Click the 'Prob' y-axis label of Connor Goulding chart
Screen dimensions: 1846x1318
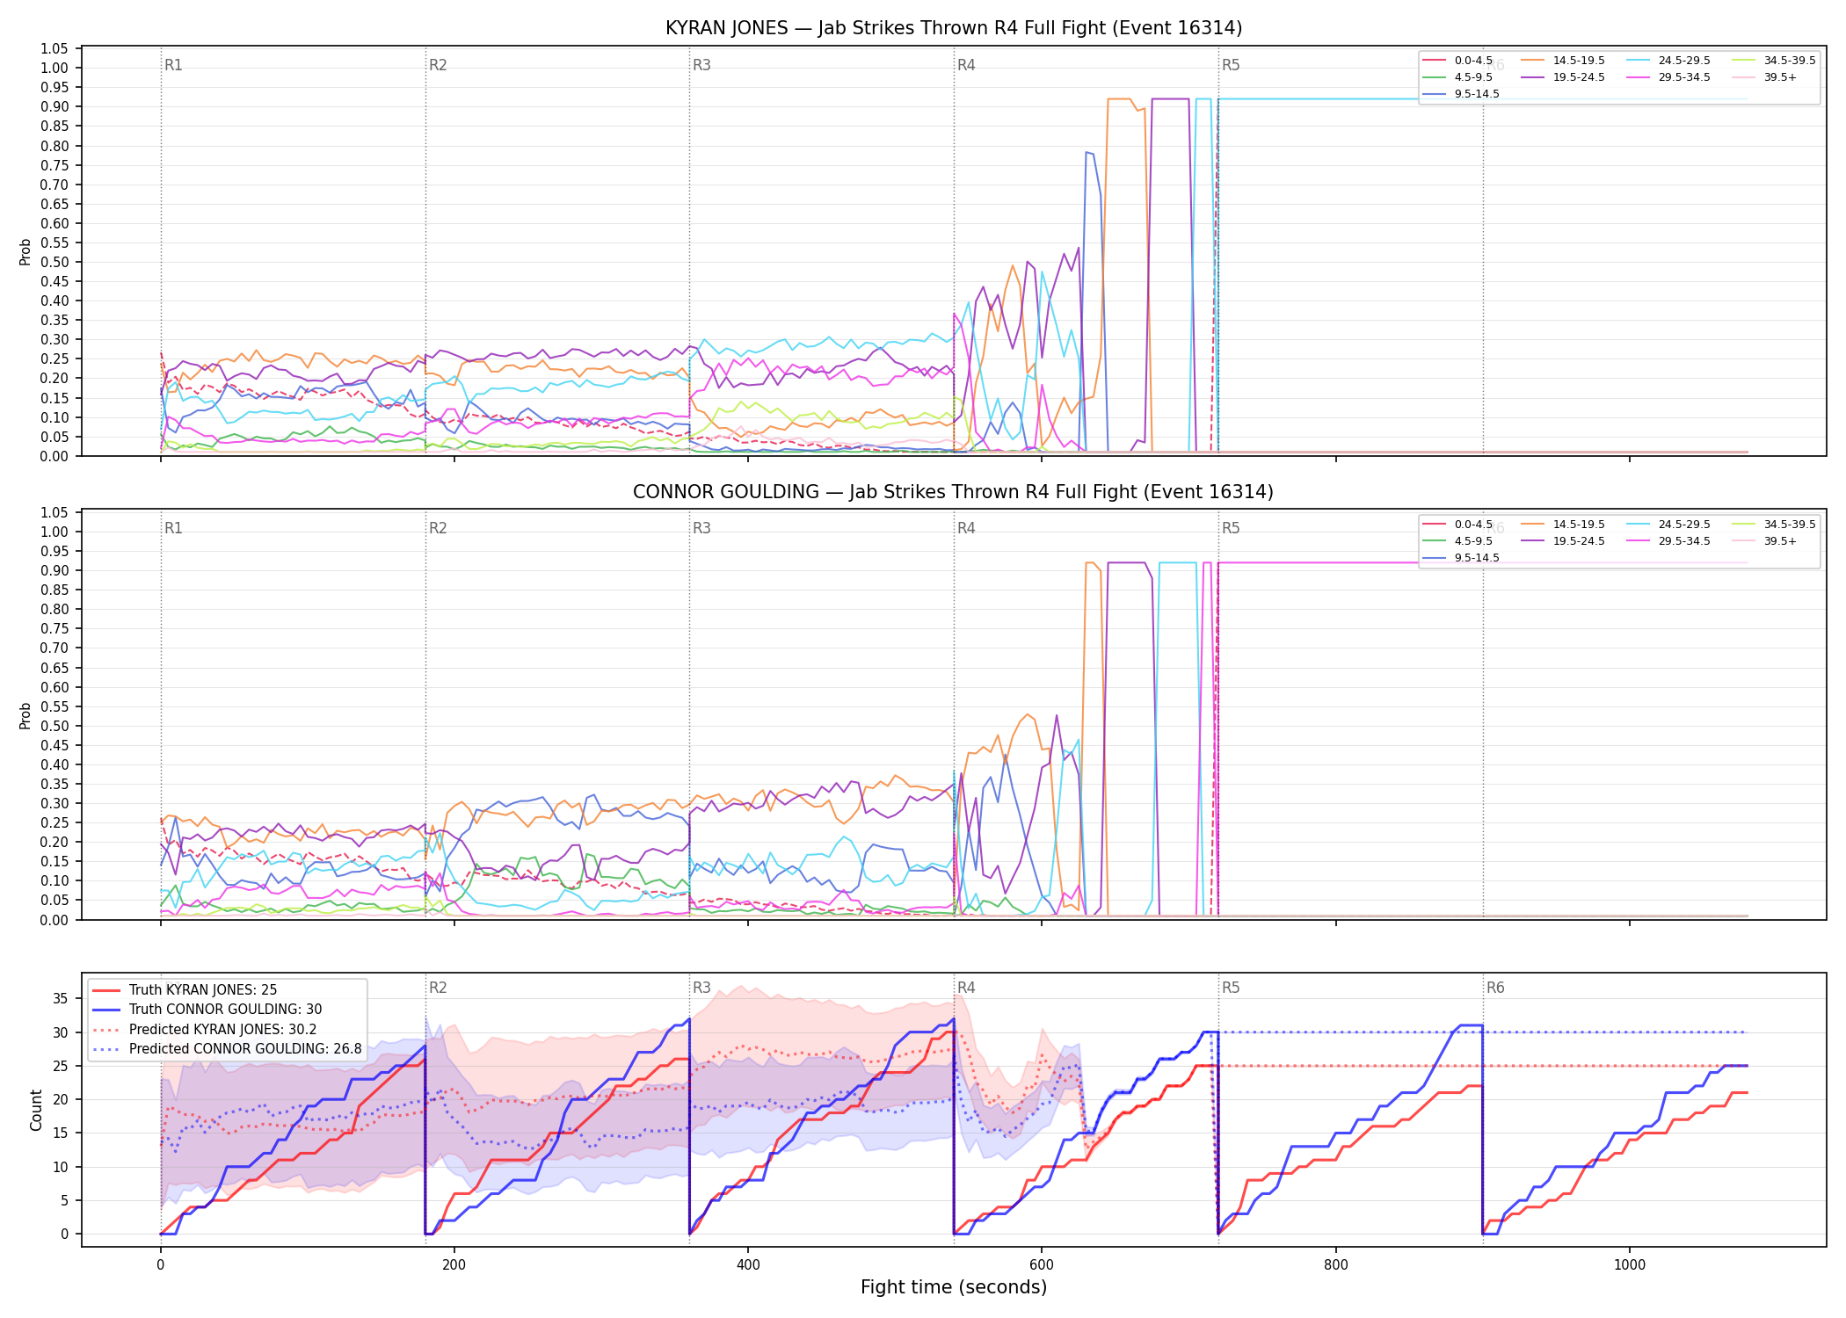click(x=25, y=715)
